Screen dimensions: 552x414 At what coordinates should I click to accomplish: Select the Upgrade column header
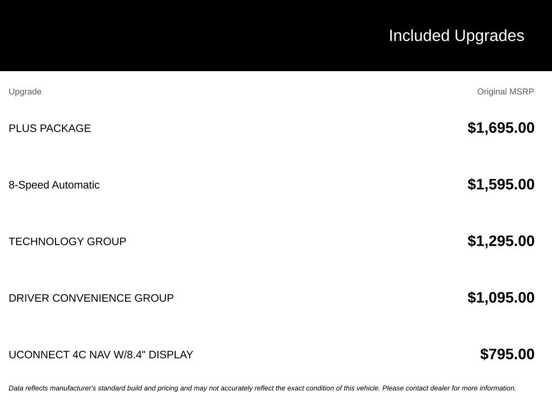pos(25,92)
